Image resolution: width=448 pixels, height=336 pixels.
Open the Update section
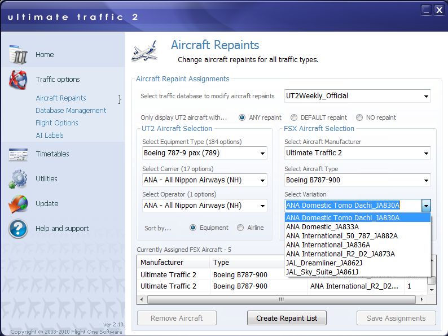pos(47,204)
